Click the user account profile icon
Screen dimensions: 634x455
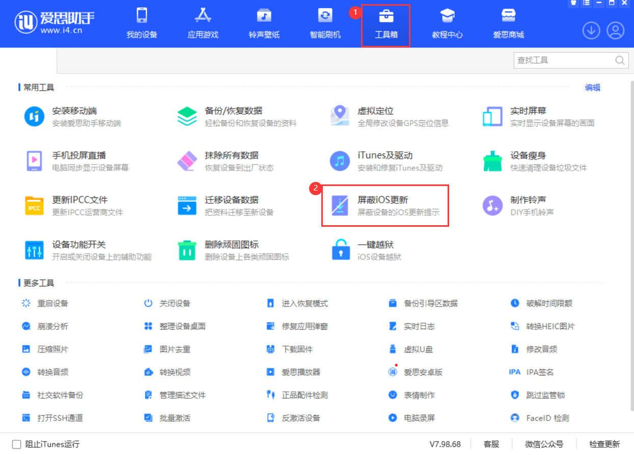tap(615, 31)
